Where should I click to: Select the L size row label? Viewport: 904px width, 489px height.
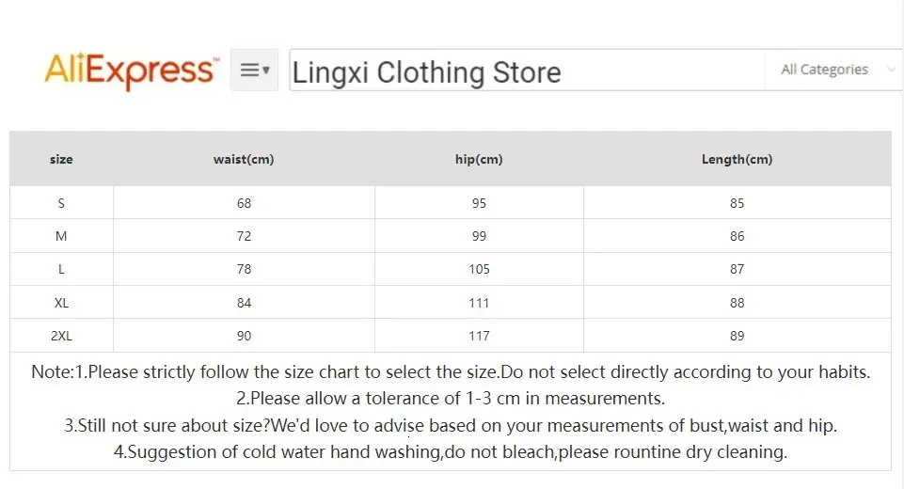pos(61,269)
